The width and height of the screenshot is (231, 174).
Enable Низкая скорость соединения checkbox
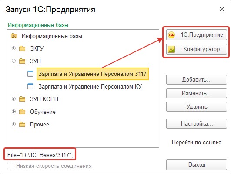pos(10,166)
